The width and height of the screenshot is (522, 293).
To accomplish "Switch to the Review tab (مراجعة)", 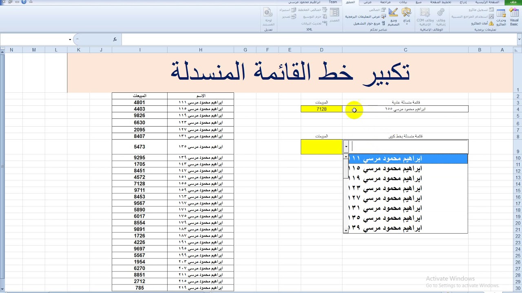I will pyautogui.click(x=385, y=2).
